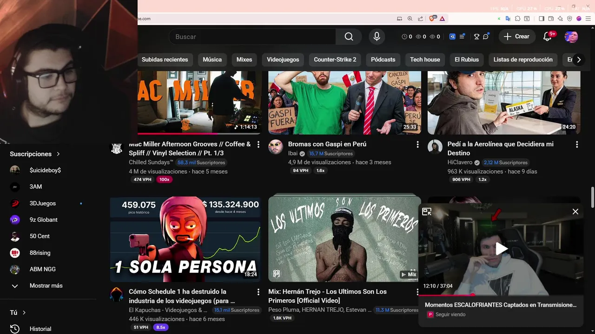Viewport: 595px width, 334px height.
Task: Open Brave Rewards triangle icon
Action: (x=442, y=19)
